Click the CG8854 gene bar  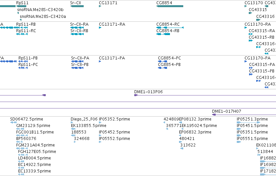point(170,6)
